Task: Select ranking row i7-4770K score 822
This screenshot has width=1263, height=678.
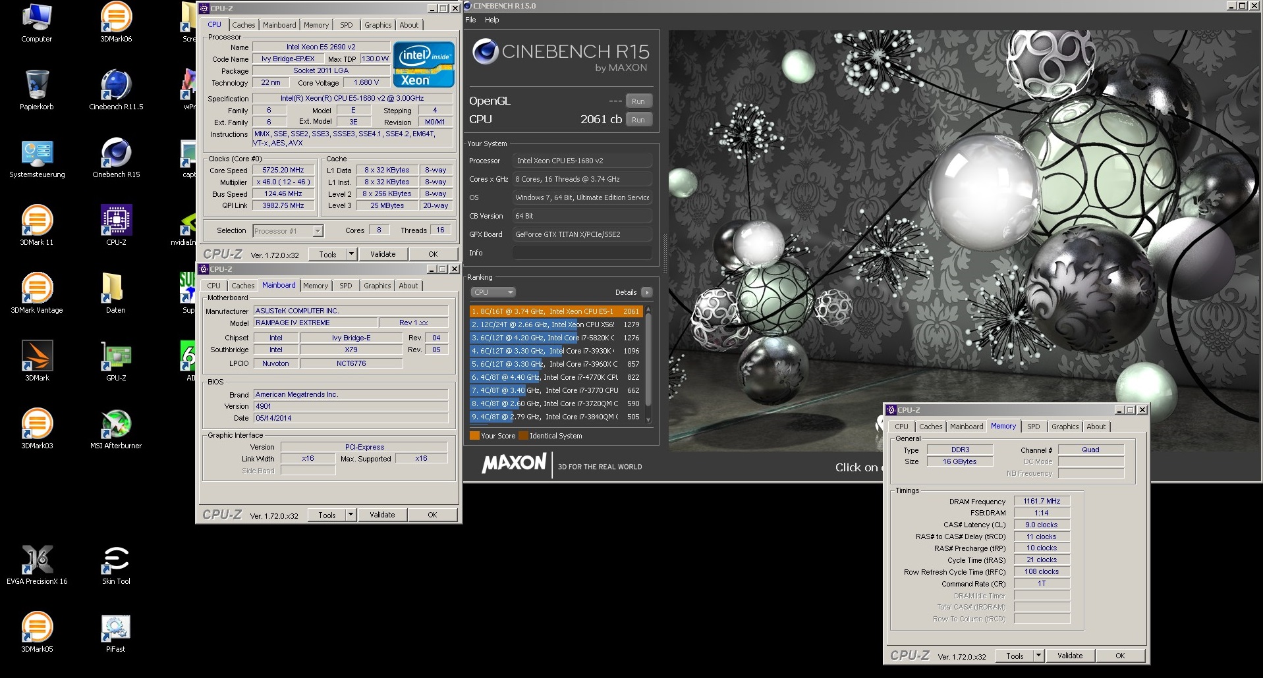Action: tap(556, 377)
